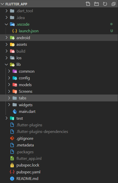Click the git icon beside .gitignore
Screen dimensions: 118x183
tap(12, 139)
